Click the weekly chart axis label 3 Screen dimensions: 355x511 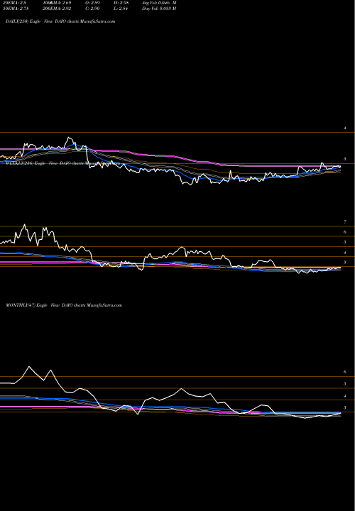pyautogui.click(x=345, y=262)
